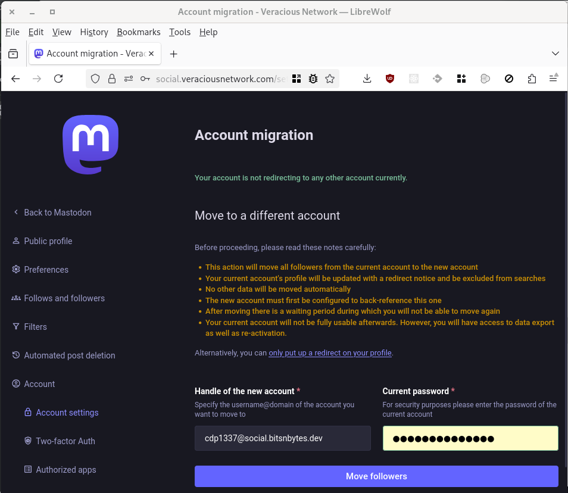
Task: Open the uBlock Origin extension icon
Action: pos(390,79)
